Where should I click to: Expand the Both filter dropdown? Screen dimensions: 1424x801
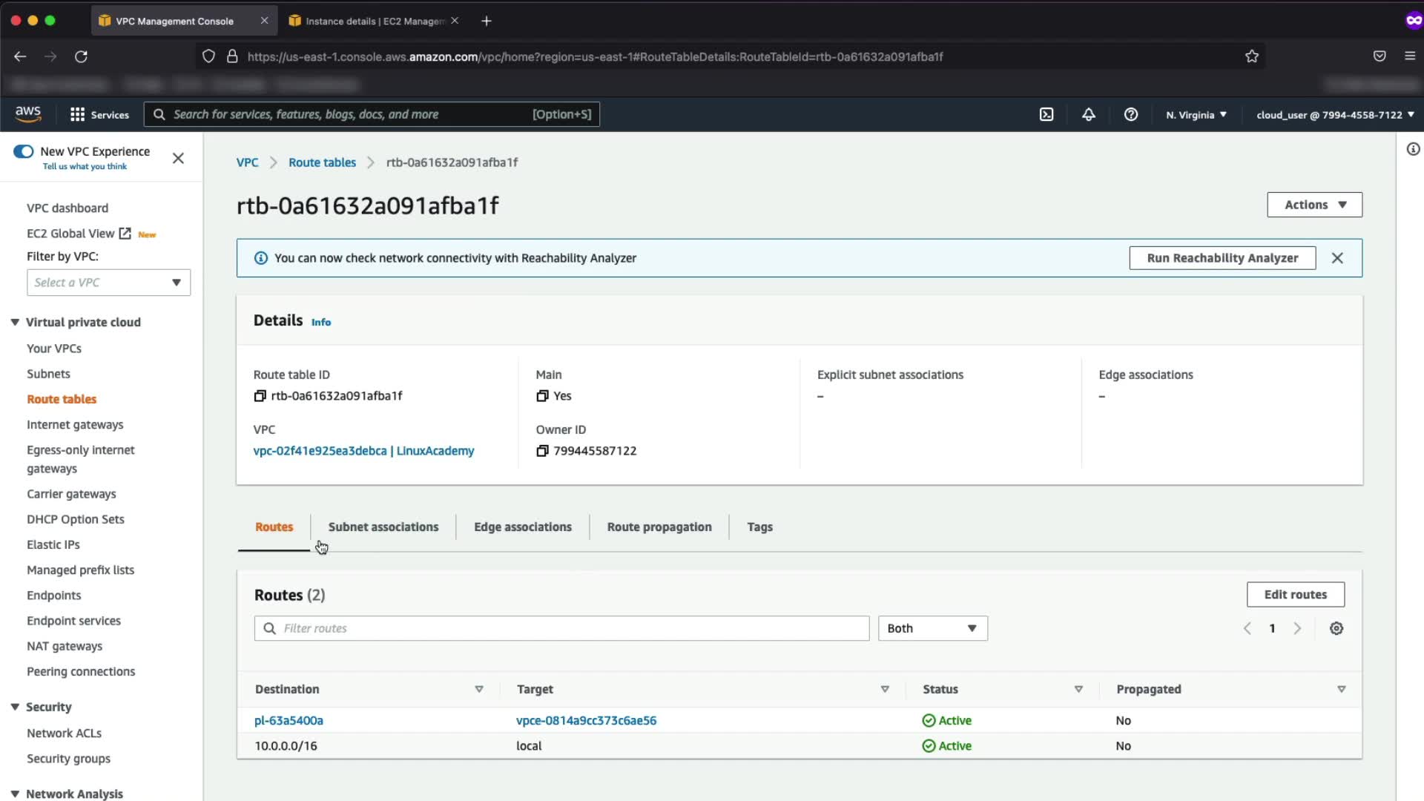click(932, 628)
